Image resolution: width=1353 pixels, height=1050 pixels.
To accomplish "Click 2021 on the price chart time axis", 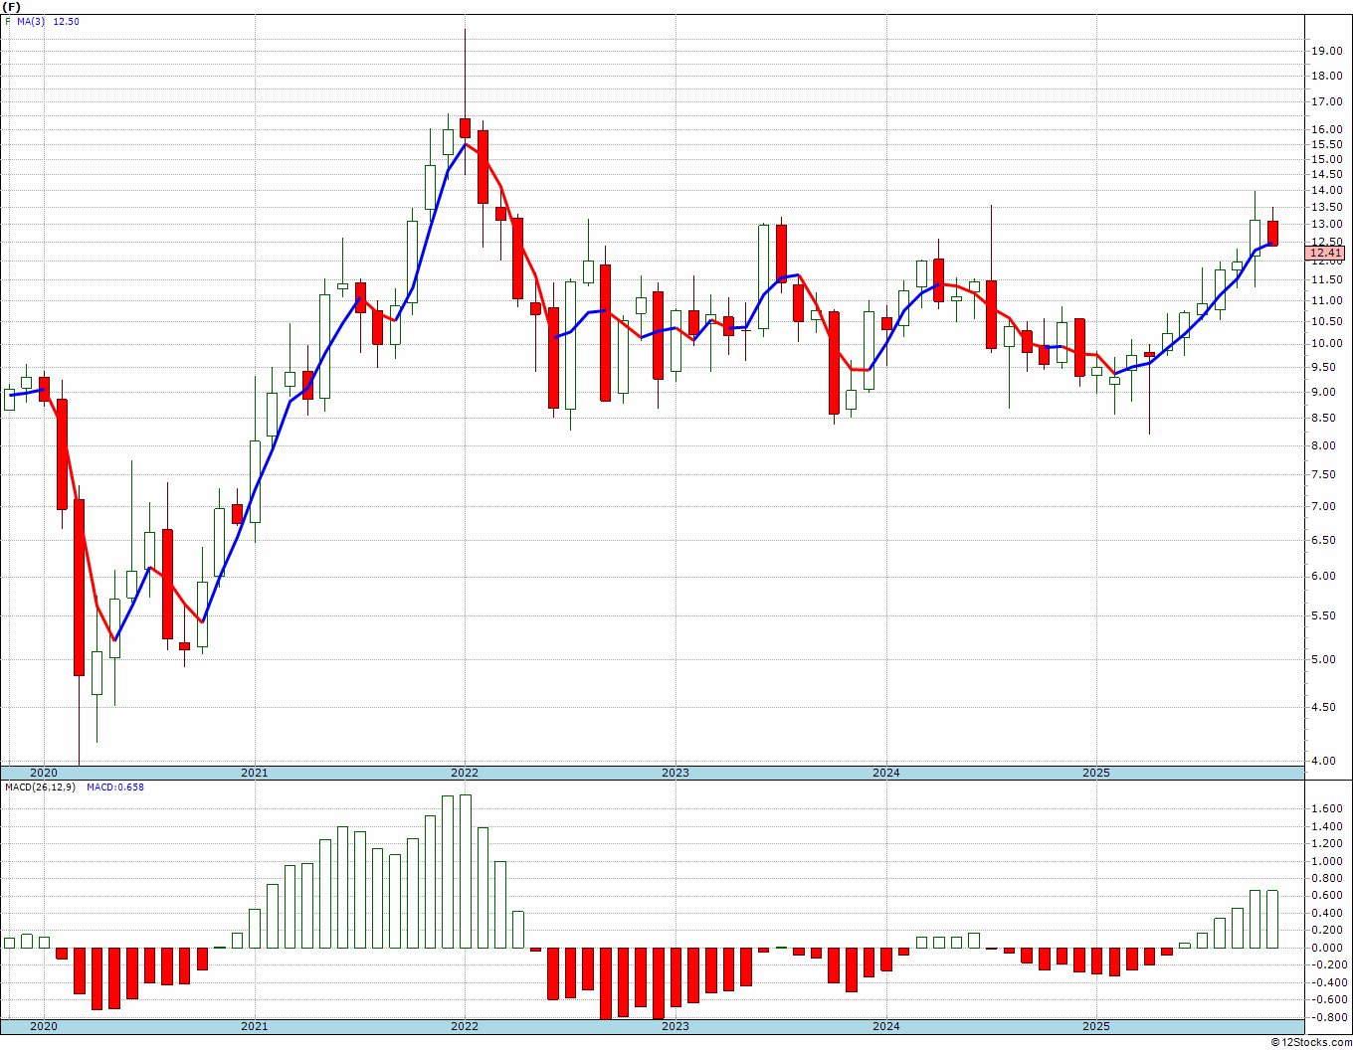I will point(255,773).
